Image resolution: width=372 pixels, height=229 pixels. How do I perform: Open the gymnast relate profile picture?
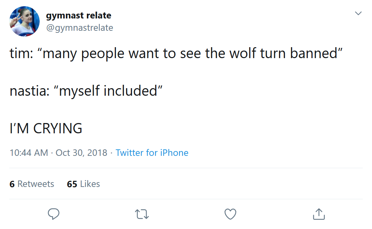tap(25, 21)
